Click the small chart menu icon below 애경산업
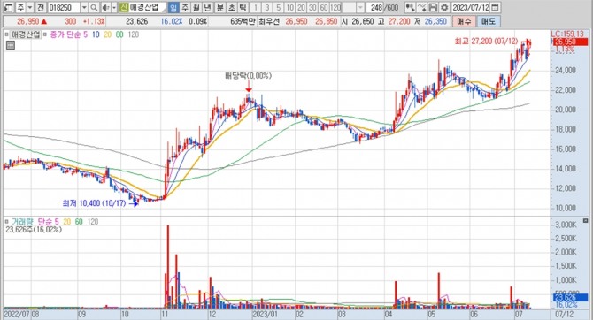 pyautogui.click(x=11, y=45)
